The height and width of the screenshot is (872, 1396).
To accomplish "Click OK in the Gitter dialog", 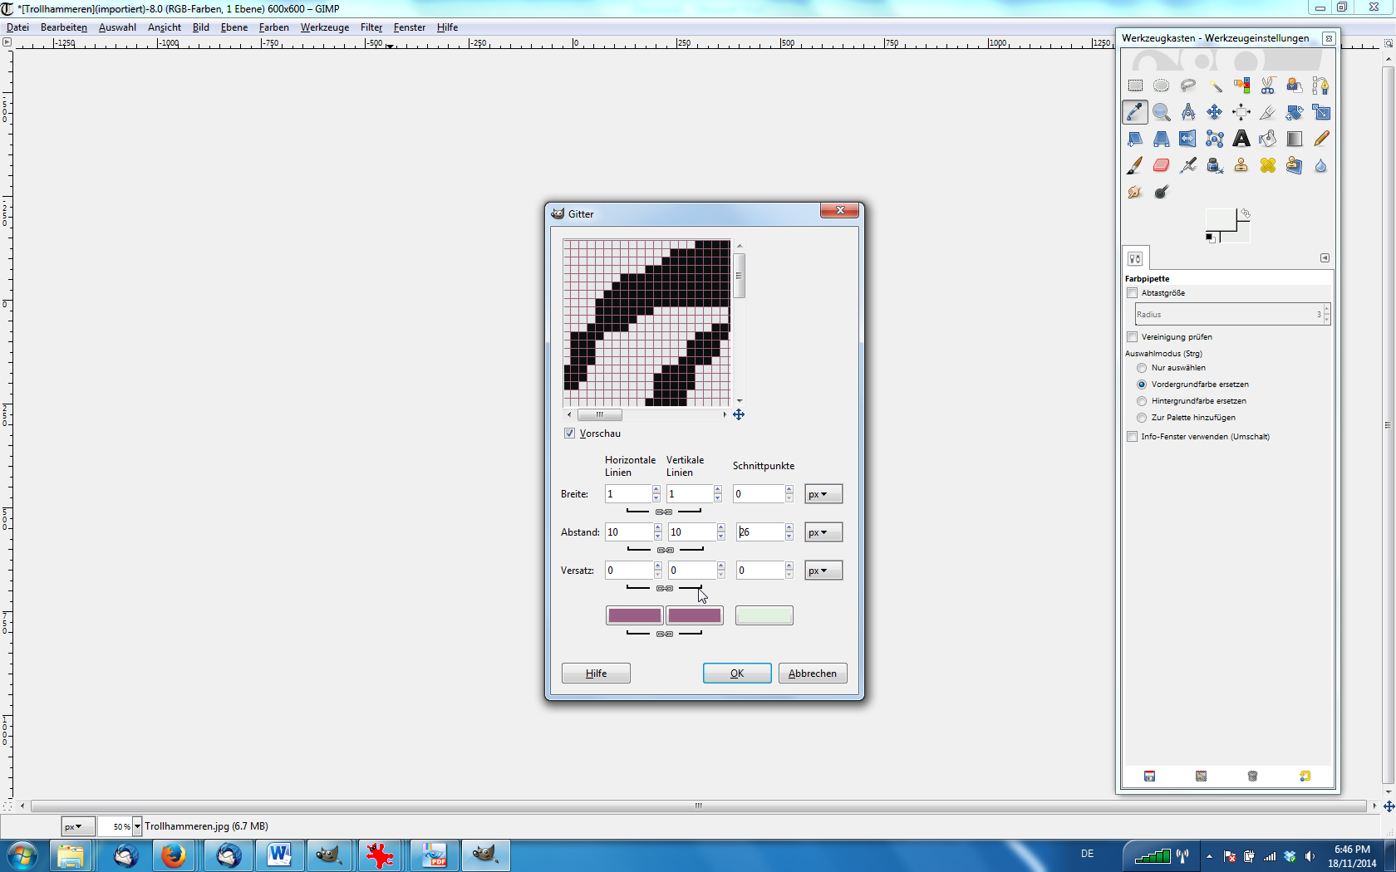I will click(x=737, y=674).
